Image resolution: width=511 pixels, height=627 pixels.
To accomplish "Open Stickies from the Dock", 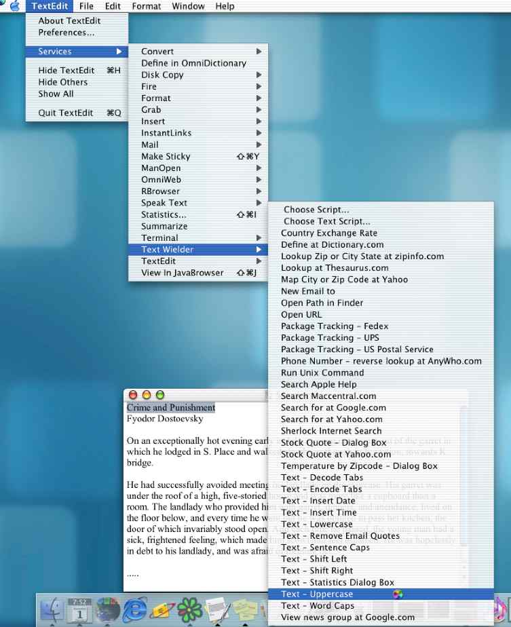I will coord(245,610).
